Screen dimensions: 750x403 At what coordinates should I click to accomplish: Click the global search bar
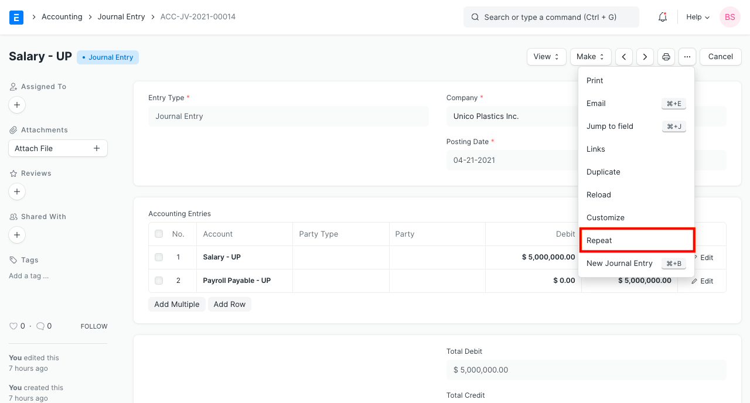click(x=551, y=17)
